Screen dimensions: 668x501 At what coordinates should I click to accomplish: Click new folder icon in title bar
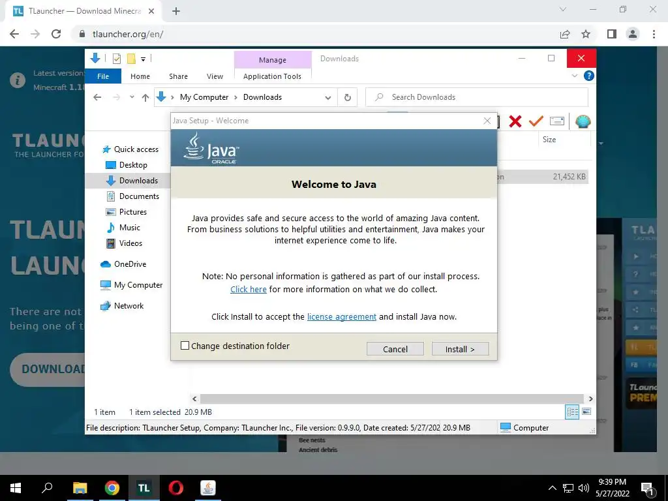[132, 59]
